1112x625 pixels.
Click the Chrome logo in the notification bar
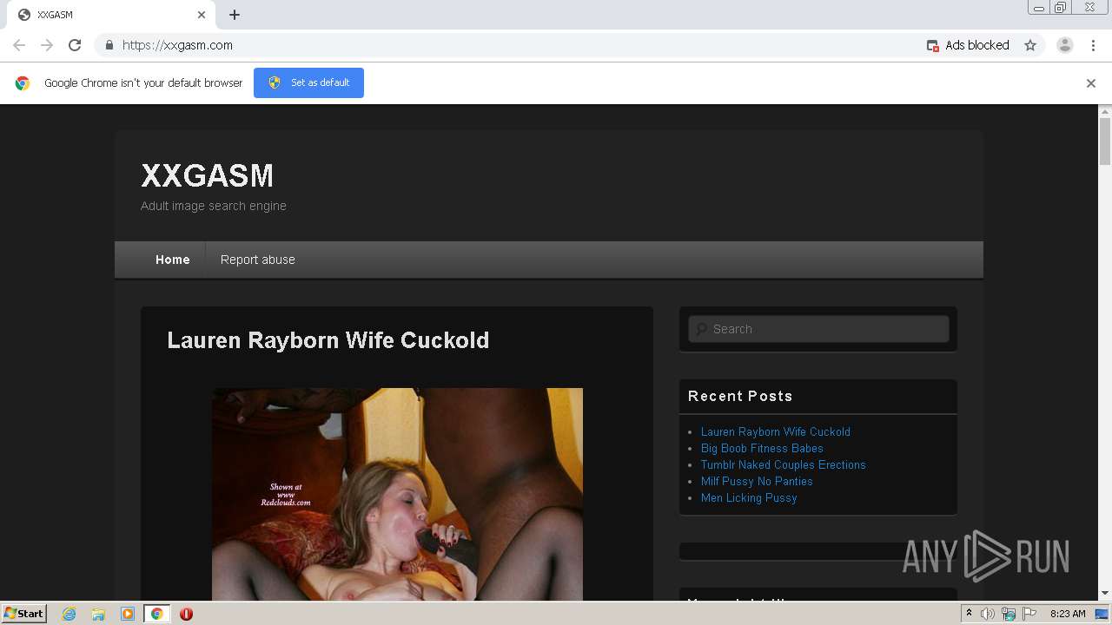(x=23, y=83)
